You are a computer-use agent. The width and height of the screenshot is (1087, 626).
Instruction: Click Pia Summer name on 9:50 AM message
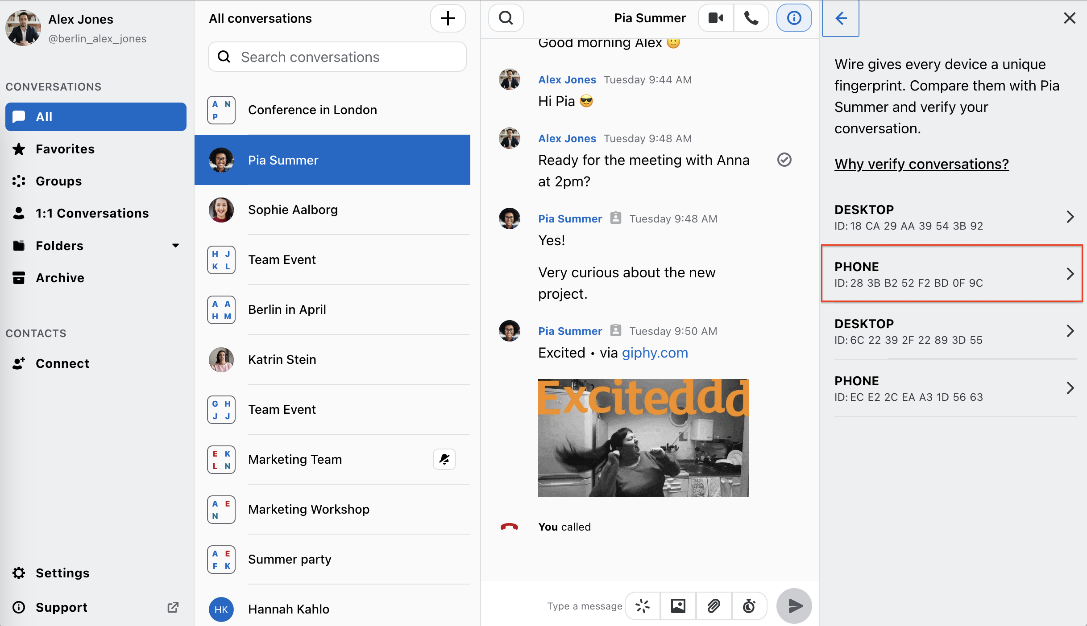570,331
